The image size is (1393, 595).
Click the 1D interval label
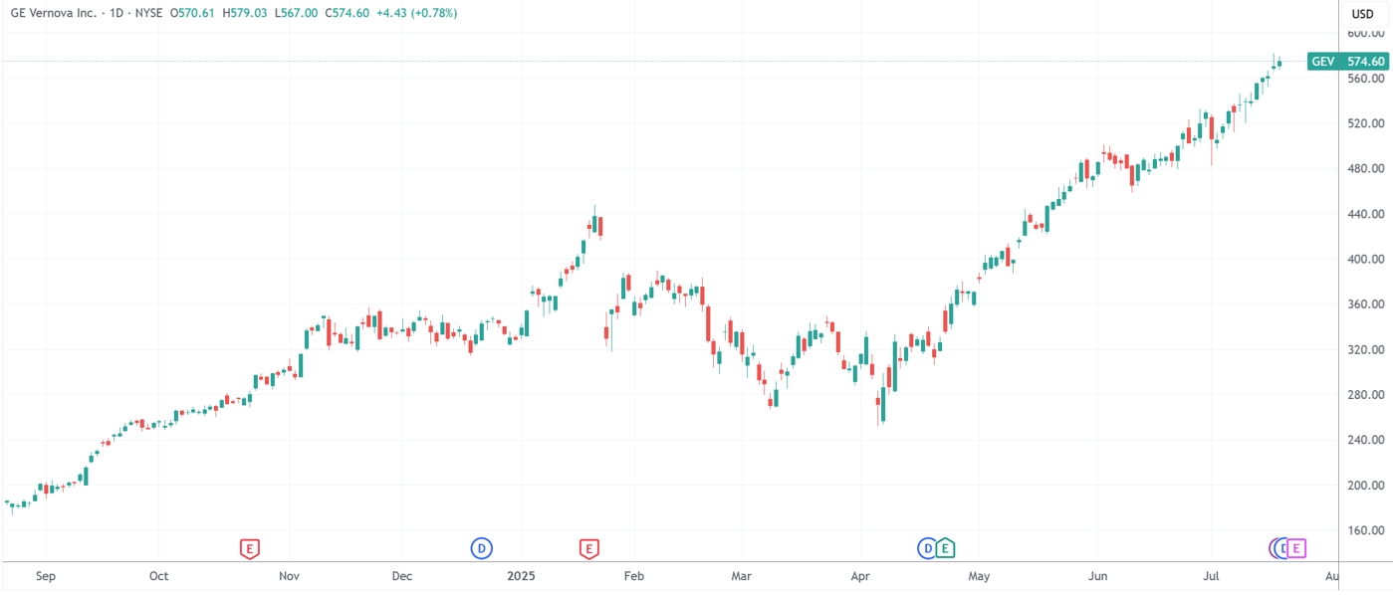(x=119, y=14)
